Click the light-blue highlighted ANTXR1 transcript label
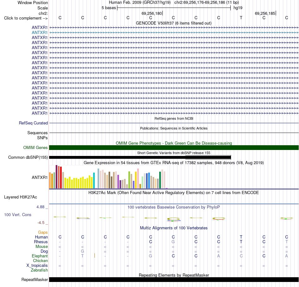 click(x=40, y=33)
